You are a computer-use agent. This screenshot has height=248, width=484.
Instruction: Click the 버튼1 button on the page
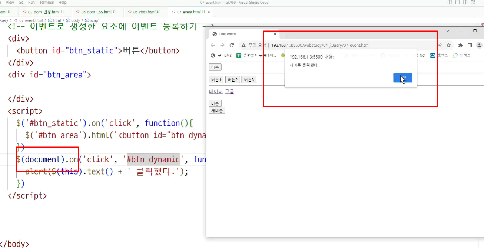pyautogui.click(x=216, y=80)
